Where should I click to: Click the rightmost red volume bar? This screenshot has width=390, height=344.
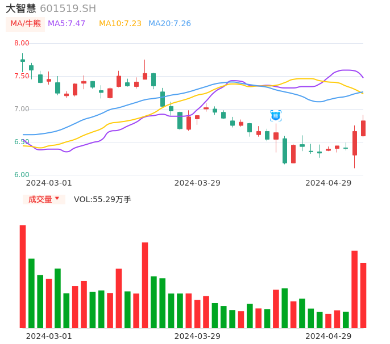[363, 295]
